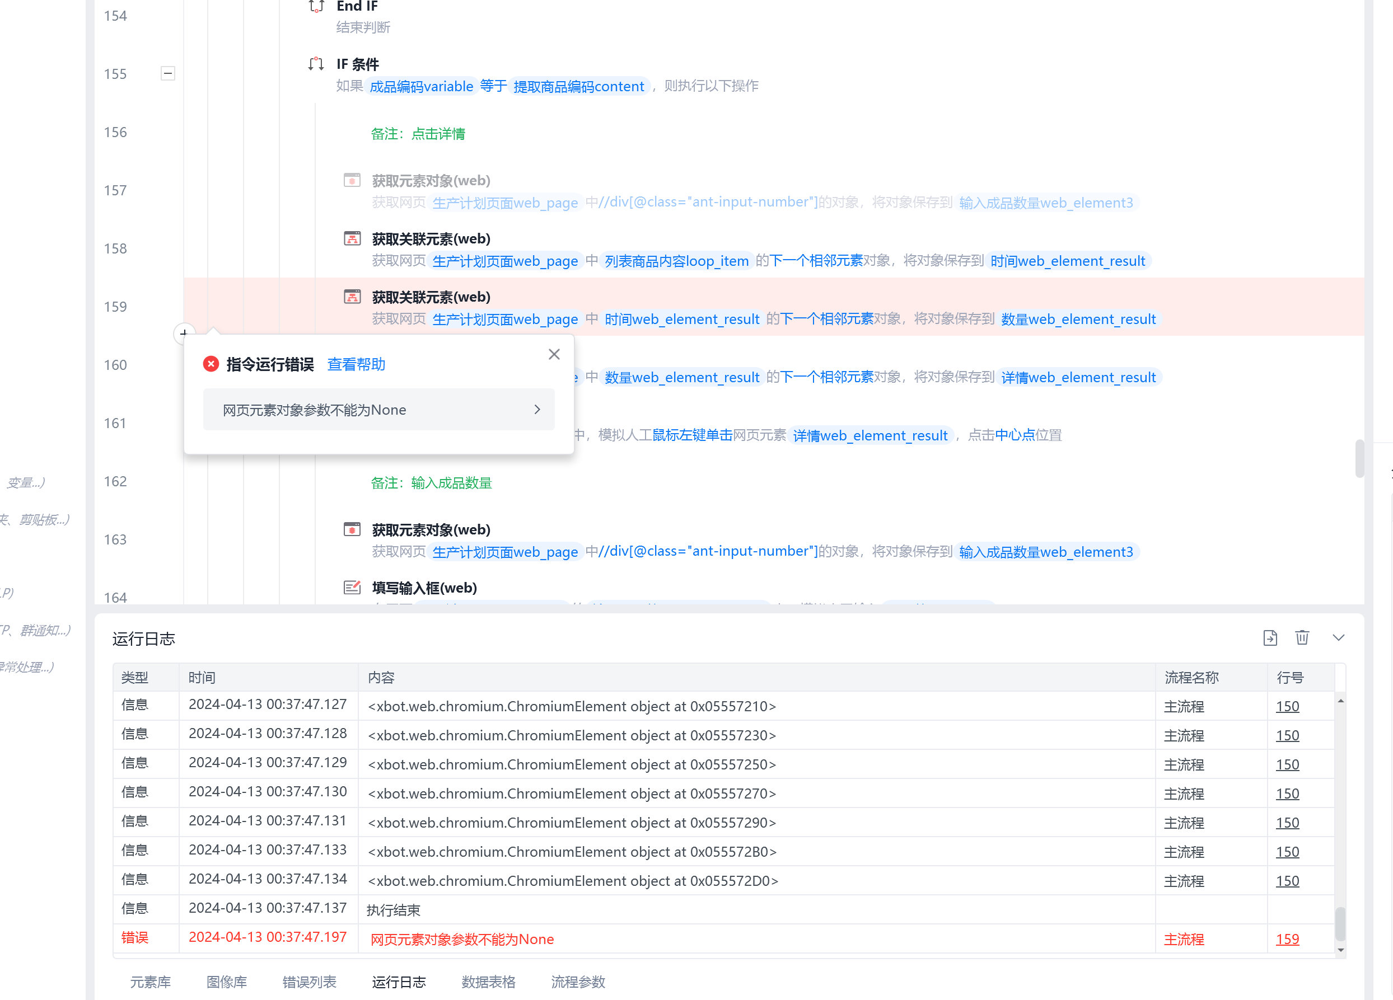Expand the error detail message row

pos(378,410)
